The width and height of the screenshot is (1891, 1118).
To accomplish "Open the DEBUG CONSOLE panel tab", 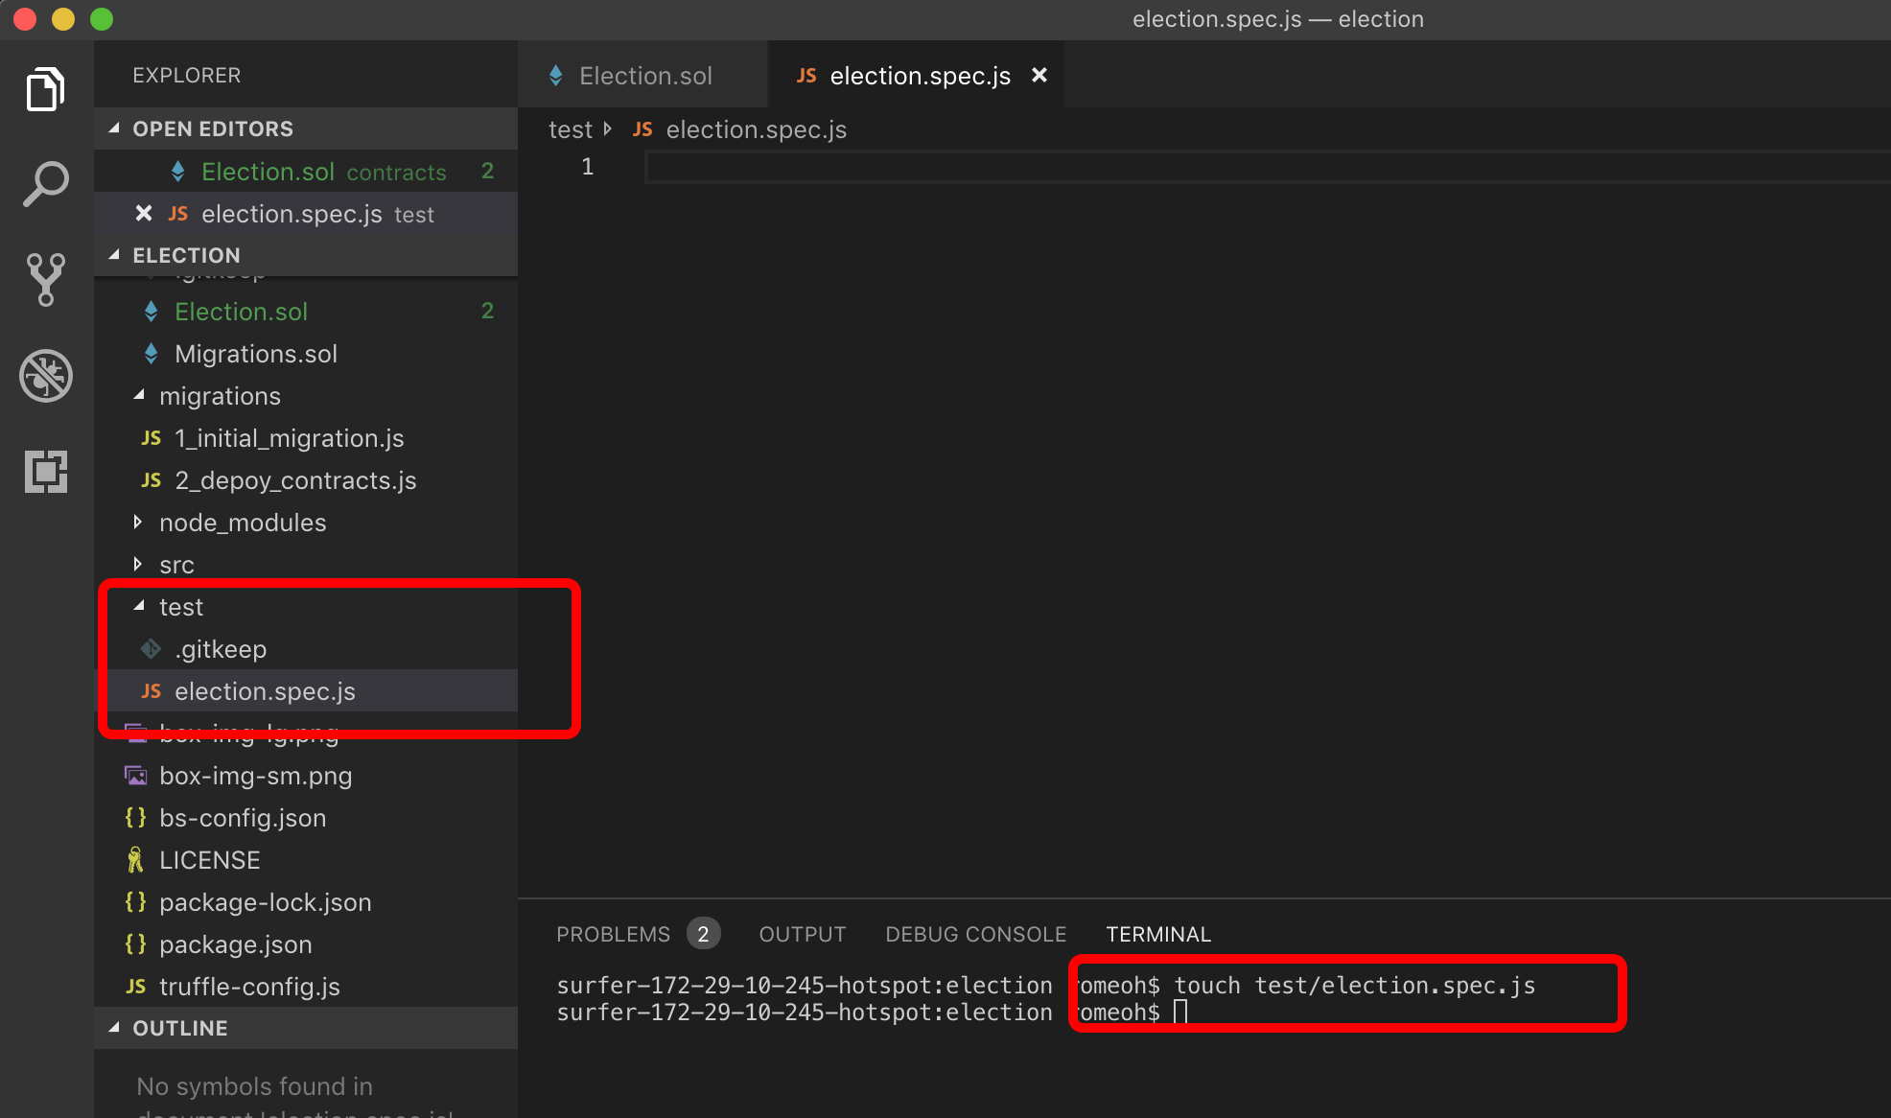I will [x=975, y=934].
